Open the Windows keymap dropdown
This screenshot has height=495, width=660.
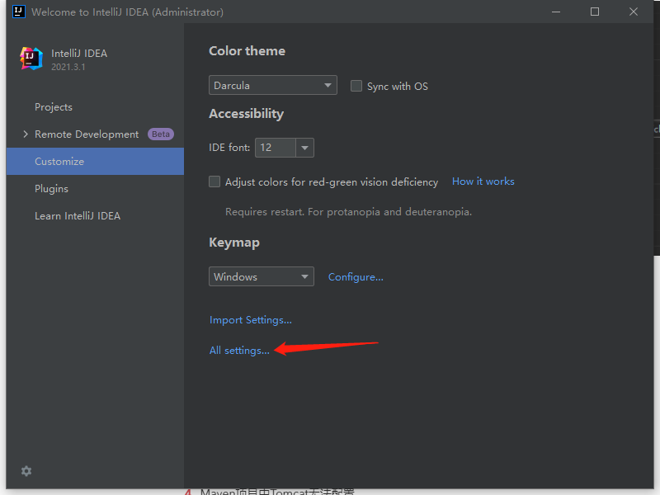[x=262, y=276]
